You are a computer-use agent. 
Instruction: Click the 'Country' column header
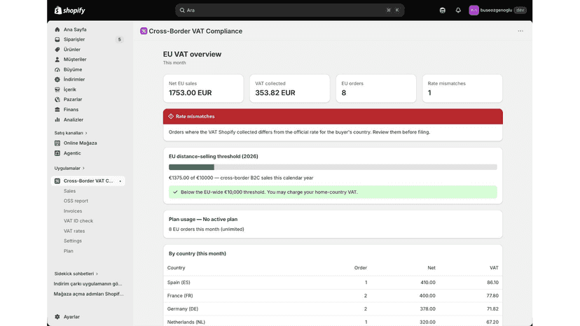[x=176, y=268]
